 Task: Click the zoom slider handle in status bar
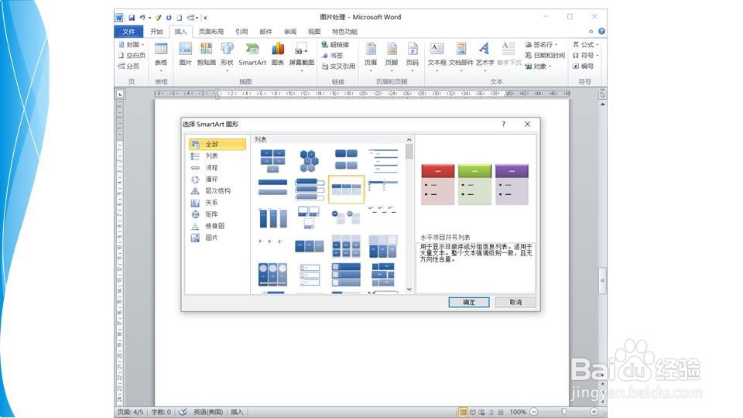click(x=564, y=412)
